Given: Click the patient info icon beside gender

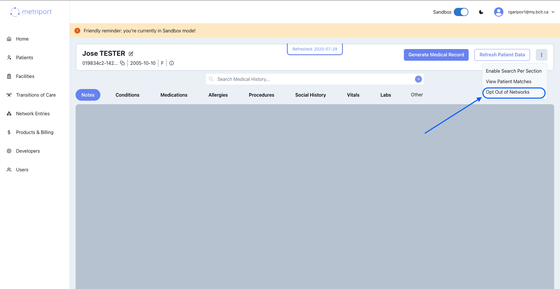Looking at the screenshot, I should pos(172,63).
